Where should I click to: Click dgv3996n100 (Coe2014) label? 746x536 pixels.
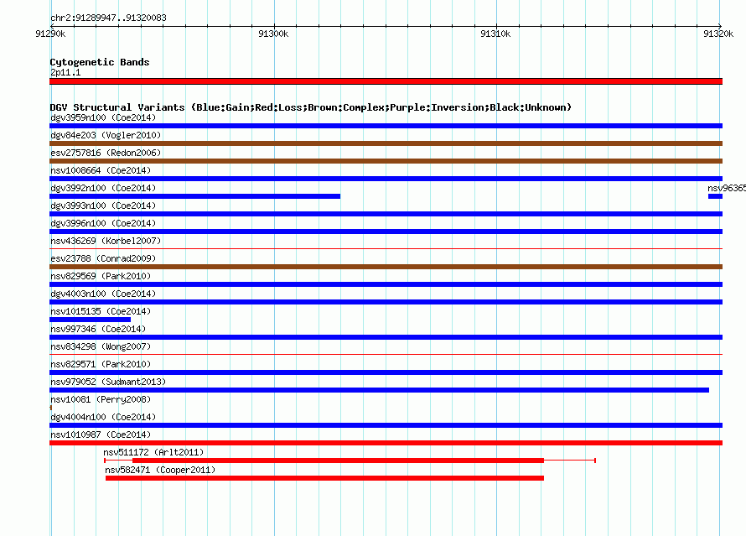pyautogui.click(x=103, y=223)
